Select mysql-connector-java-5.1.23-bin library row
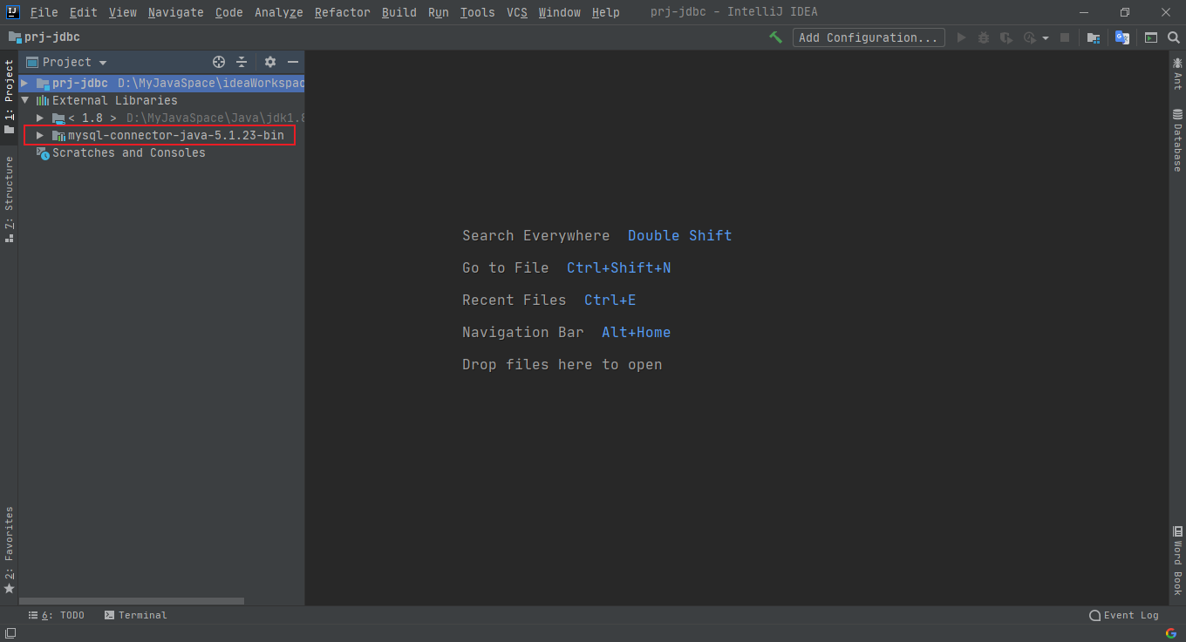Screen dimensions: 1186x642 (161, 135)
